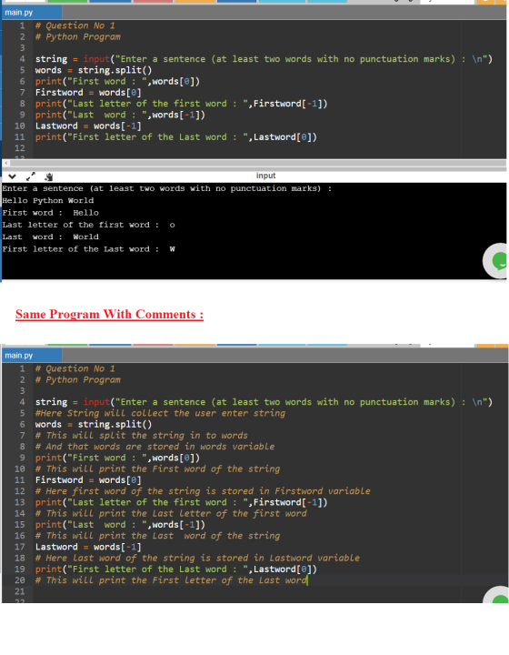Place cursor at end of line 20 comment
509x655 pixels.
coord(307,580)
